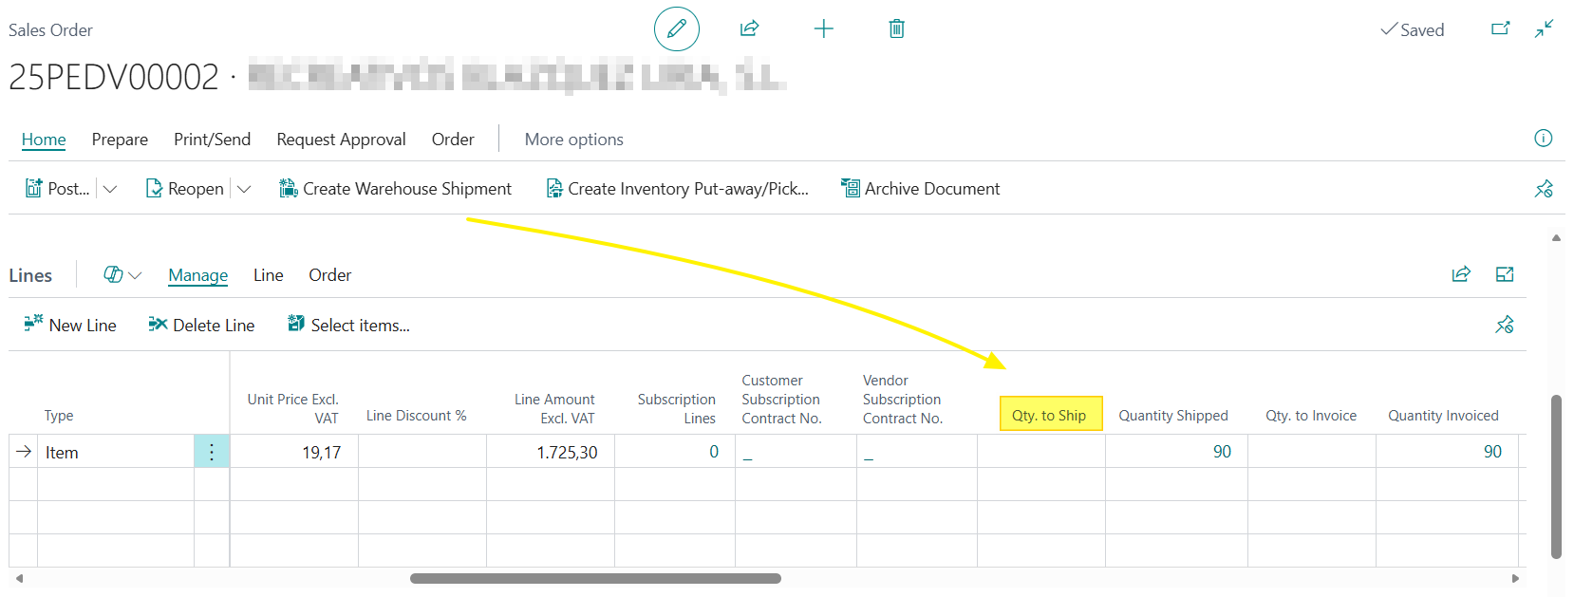This screenshot has width=1574, height=597.
Task: Click Vendor Subscription Contract No. header
Action: 902,399
